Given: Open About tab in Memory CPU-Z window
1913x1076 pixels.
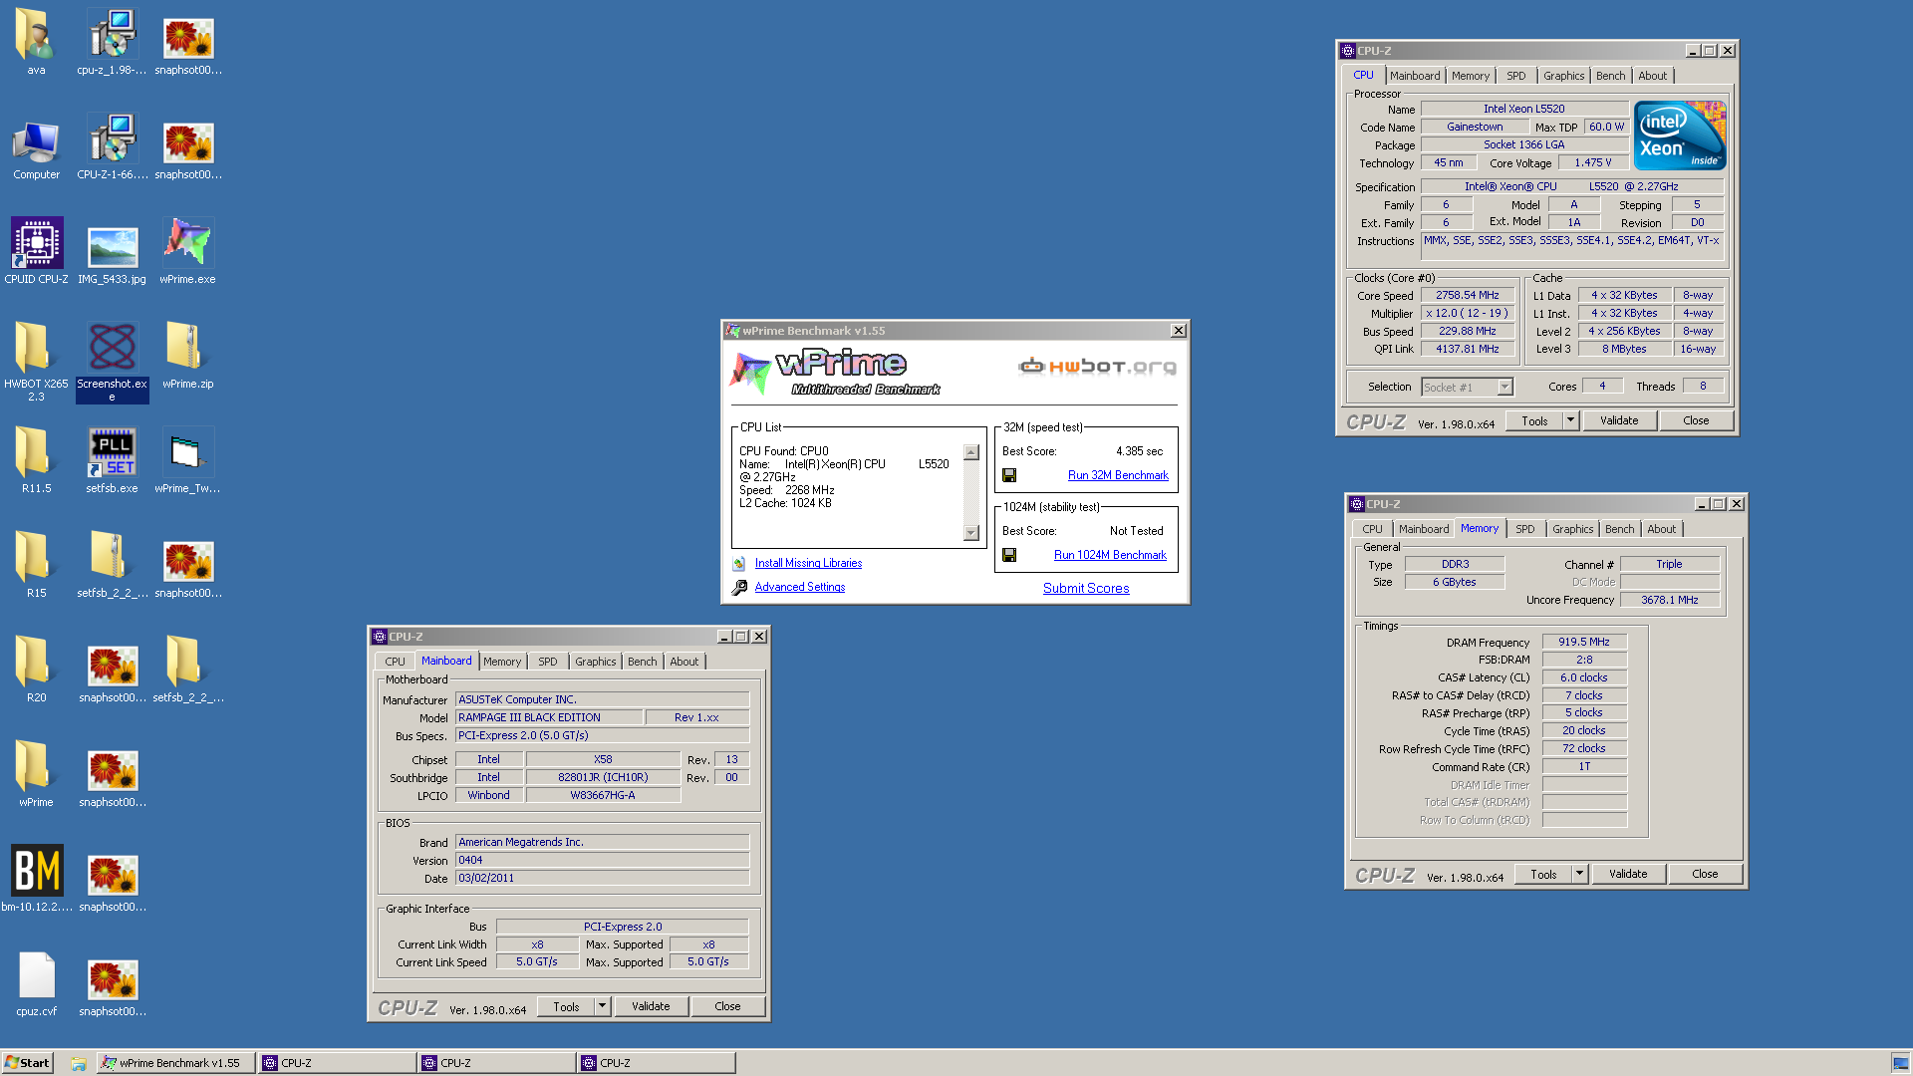Looking at the screenshot, I should coord(1662,529).
